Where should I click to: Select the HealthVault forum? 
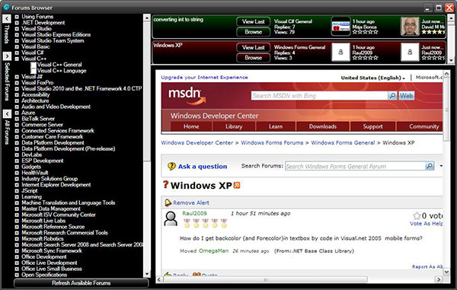(35, 173)
